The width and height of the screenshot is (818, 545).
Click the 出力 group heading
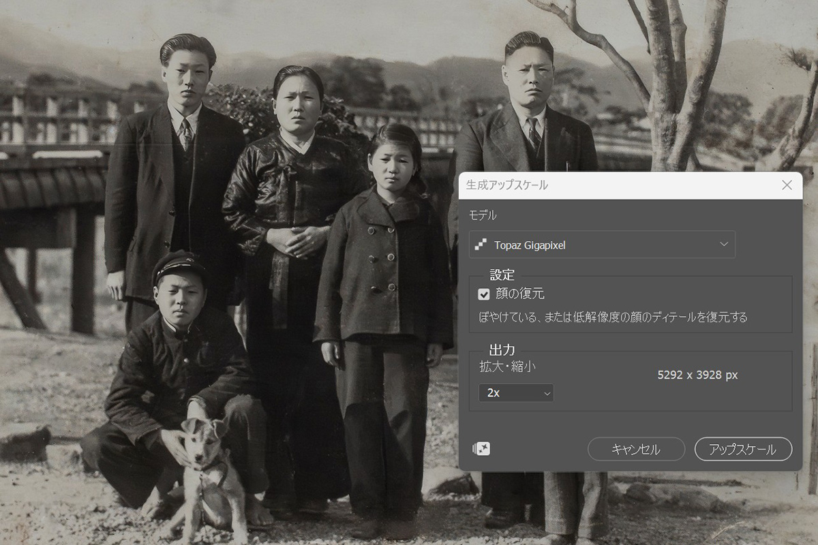pos(502,350)
